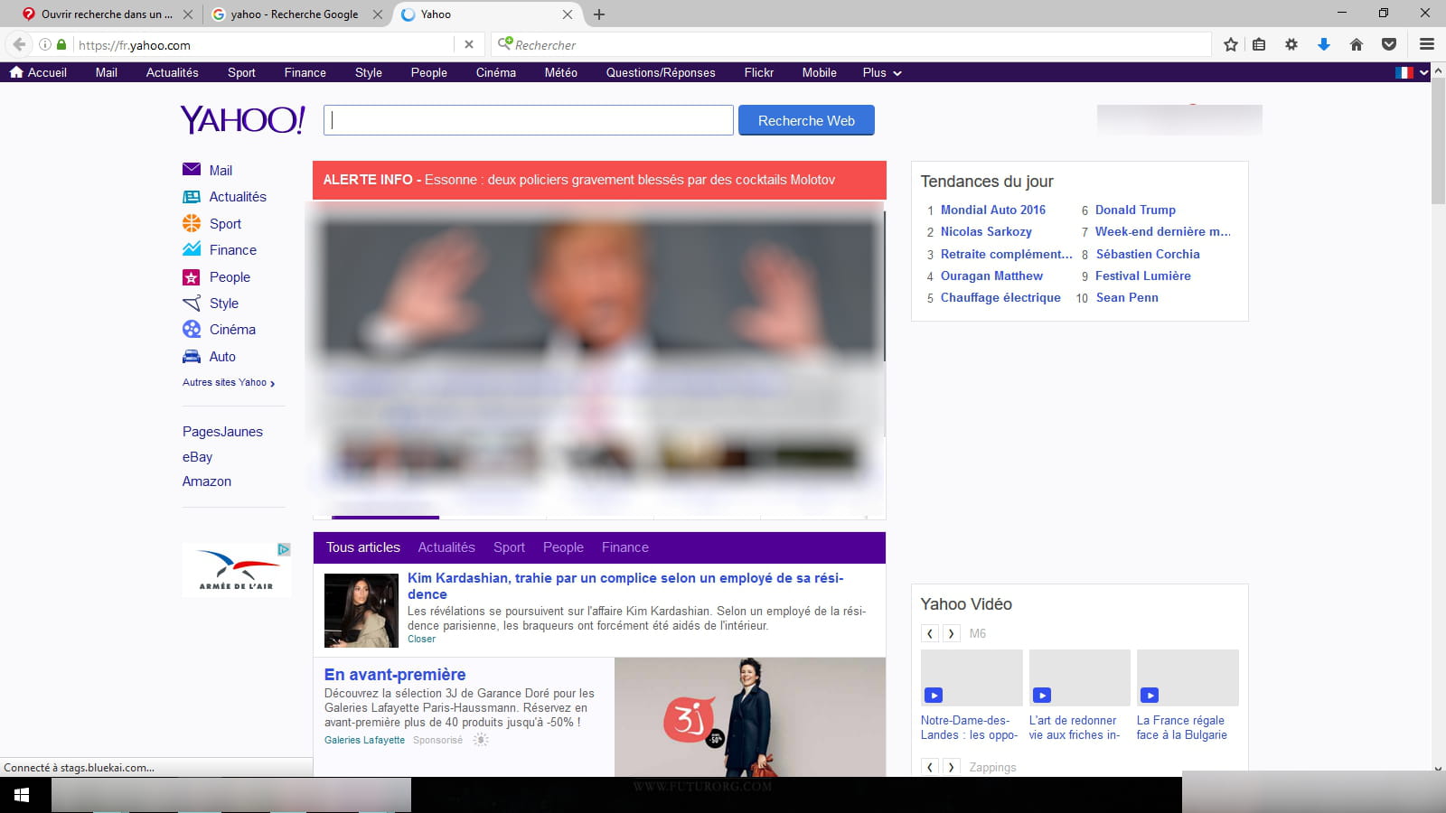Open the bookmarks list icon
Image resolution: width=1446 pixels, height=813 pixels.
[1259, 44]
